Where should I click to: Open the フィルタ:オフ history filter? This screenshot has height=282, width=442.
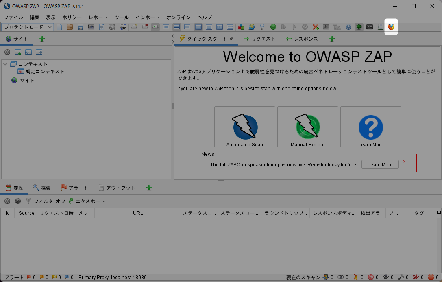coord(46,201)
